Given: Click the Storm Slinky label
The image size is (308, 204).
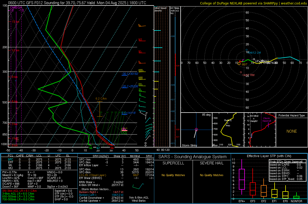Looking at the screenshot, I should (x=189, y=145).
